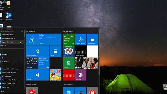
Task: Click the Lenovo Group 2 header
Action: click(x=68, y=85)
